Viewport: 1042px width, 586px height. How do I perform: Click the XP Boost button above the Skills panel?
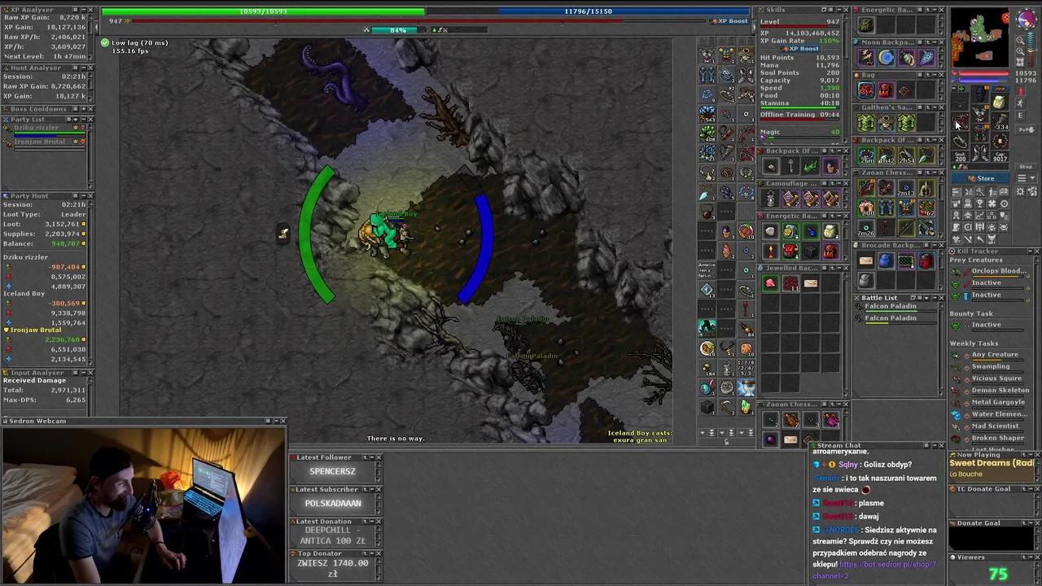[729, 21]
